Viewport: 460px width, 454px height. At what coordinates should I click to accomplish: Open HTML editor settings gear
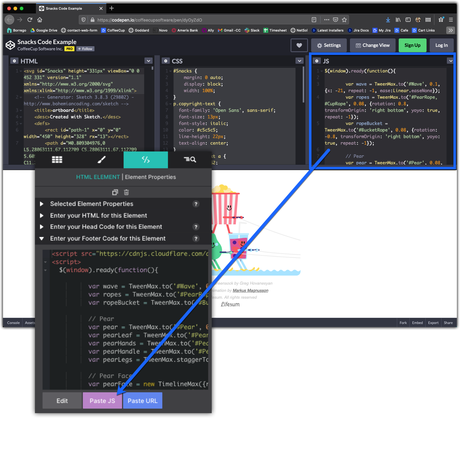click(14, 61)
